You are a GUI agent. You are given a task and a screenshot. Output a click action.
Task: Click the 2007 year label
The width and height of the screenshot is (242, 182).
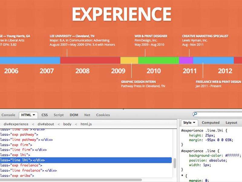coord(47,71)
